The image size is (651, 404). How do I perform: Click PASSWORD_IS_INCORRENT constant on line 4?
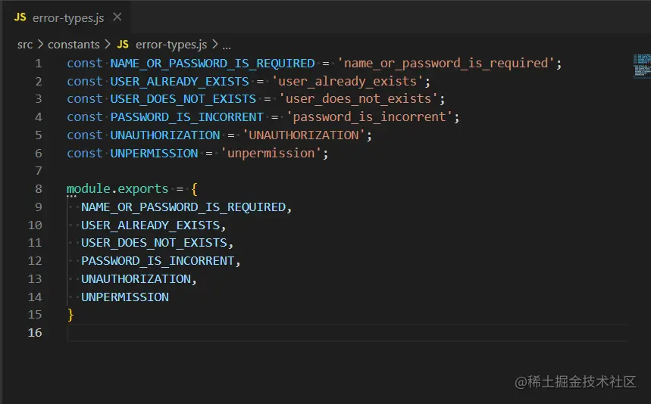point(187,117)
